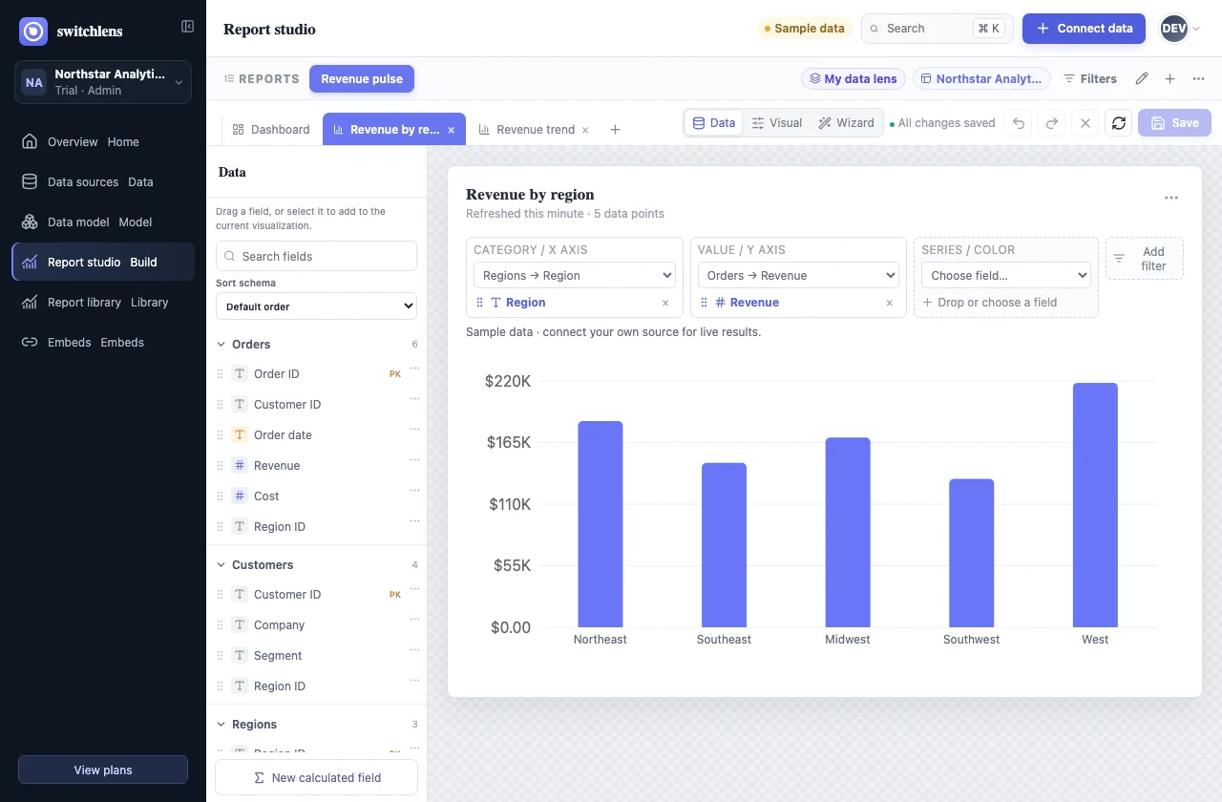Viewport: 1222px width, 802px height.
Task: Open the Category / X axis field dropdown
Action: (x=575, y=276)
